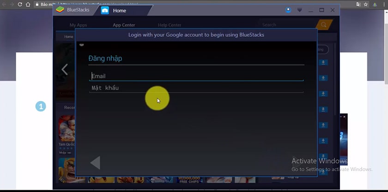Switch to the My Apps tab
388x192 pixels.
tap(78, 25)
